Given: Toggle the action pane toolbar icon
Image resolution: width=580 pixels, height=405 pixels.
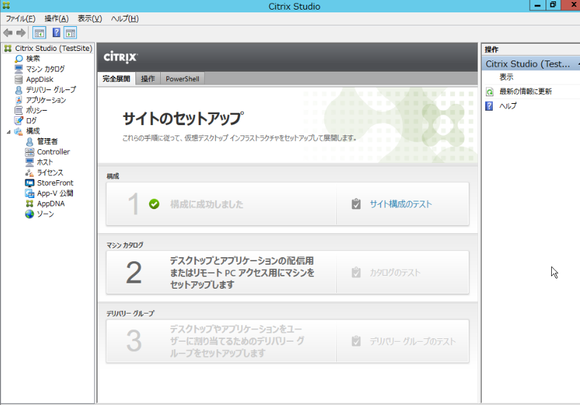Looking at the screenshot, I should pyautogui.click(x=70, y=33).
